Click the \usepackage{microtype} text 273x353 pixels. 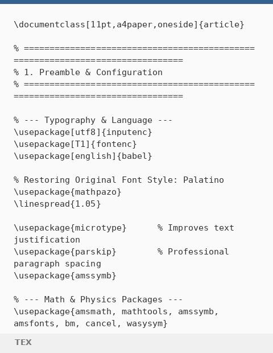[x=70, y=228]
